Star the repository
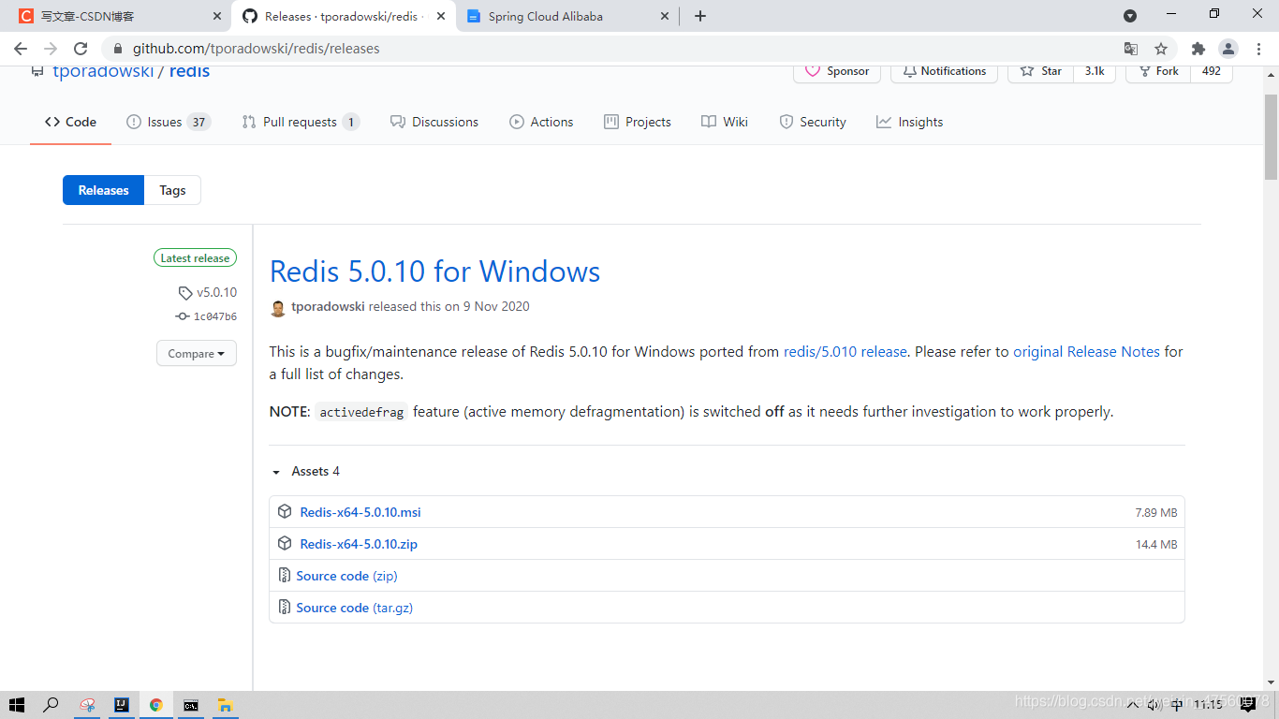This screenshot has height=719, width=1279. (1040, 71)
